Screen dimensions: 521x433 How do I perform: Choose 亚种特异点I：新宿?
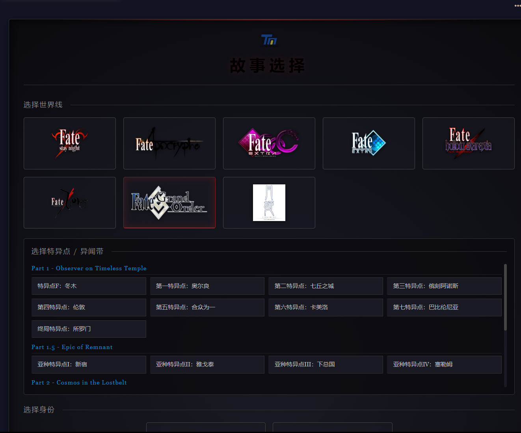(x=89, y=364)
